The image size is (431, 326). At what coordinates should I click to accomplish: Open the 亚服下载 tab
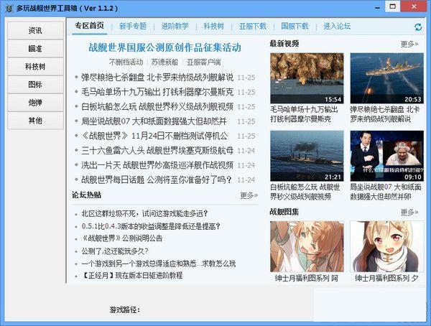tap(252, 26)
